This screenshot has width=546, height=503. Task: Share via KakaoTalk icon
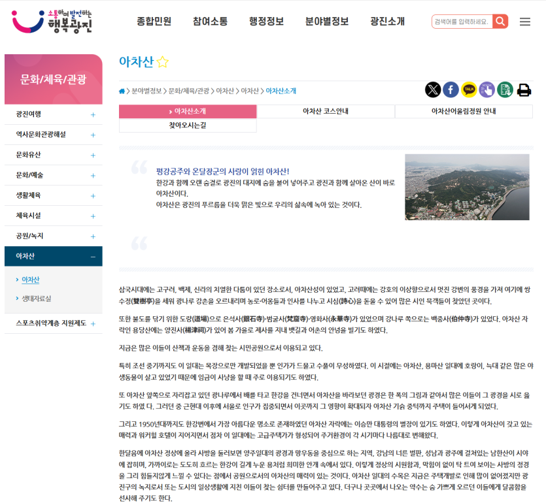coord(469,89)
